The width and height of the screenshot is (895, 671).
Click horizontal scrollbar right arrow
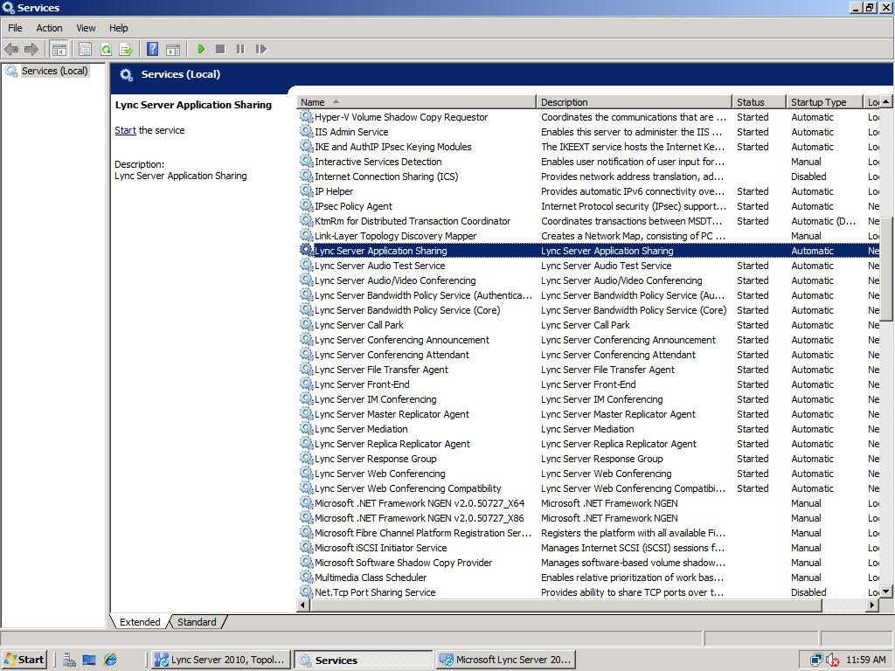[x=872, y=605]
